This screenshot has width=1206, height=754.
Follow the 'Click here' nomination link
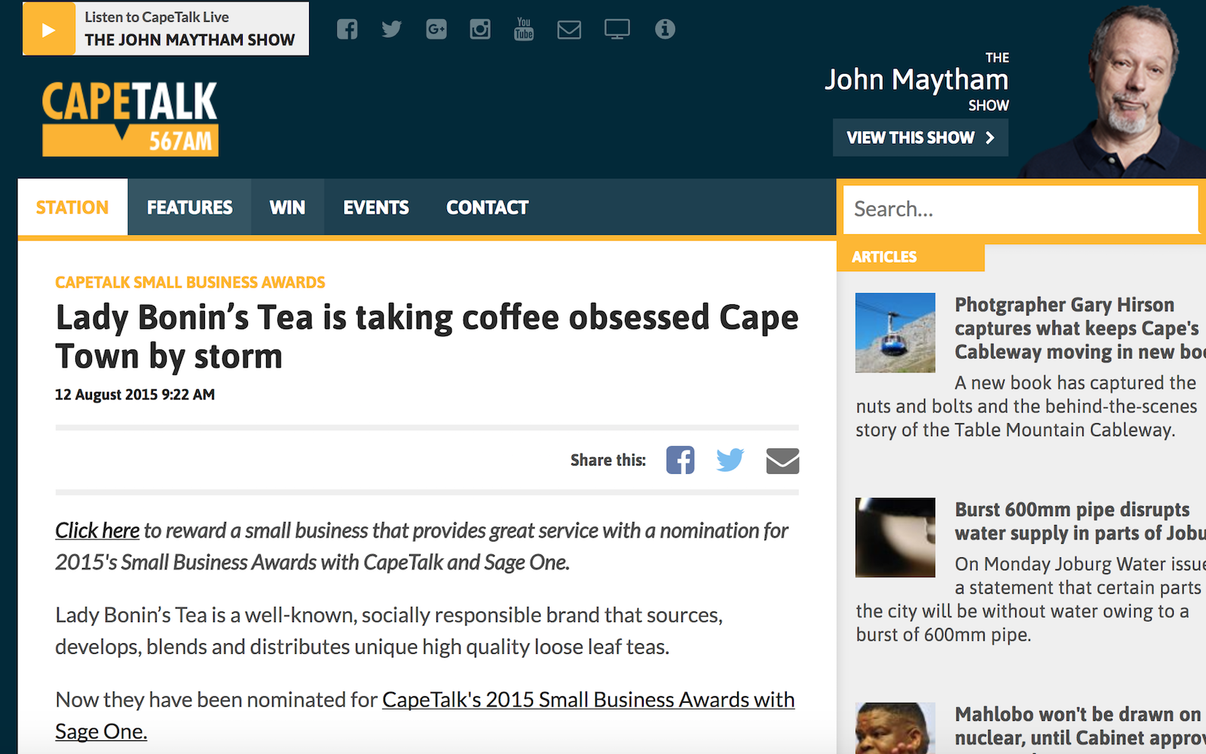(97, 531)
